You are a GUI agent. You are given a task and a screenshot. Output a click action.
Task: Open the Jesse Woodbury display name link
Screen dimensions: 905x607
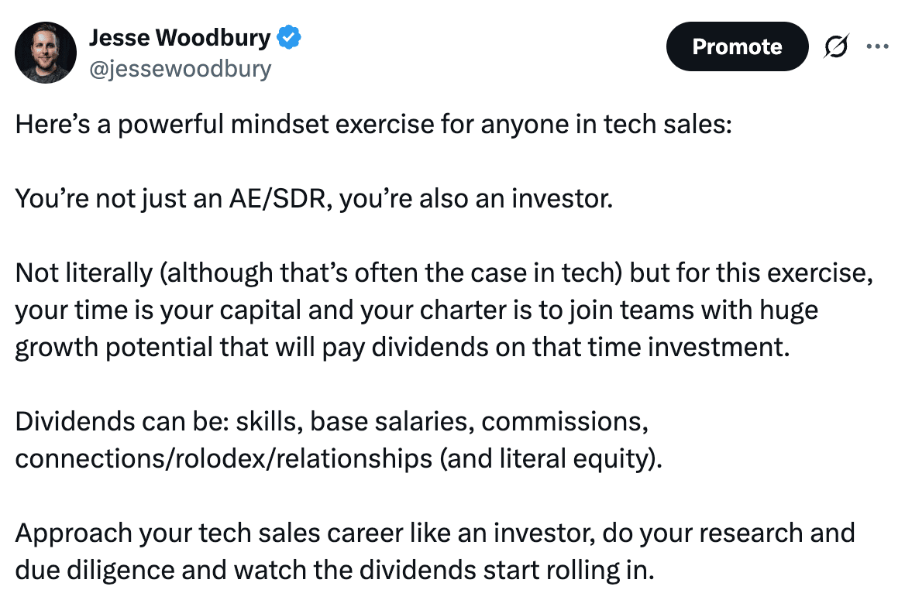(x=180, y=37)
